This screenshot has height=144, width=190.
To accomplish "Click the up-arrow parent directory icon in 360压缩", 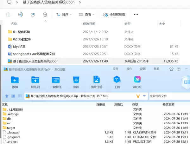I will click(7, 96).
